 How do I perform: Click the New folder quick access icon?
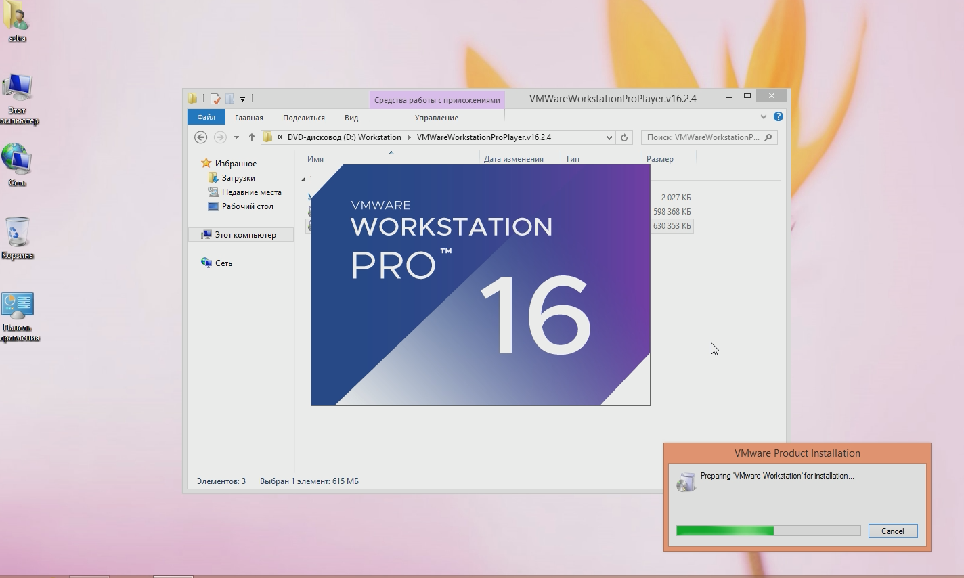click(229, 99)
